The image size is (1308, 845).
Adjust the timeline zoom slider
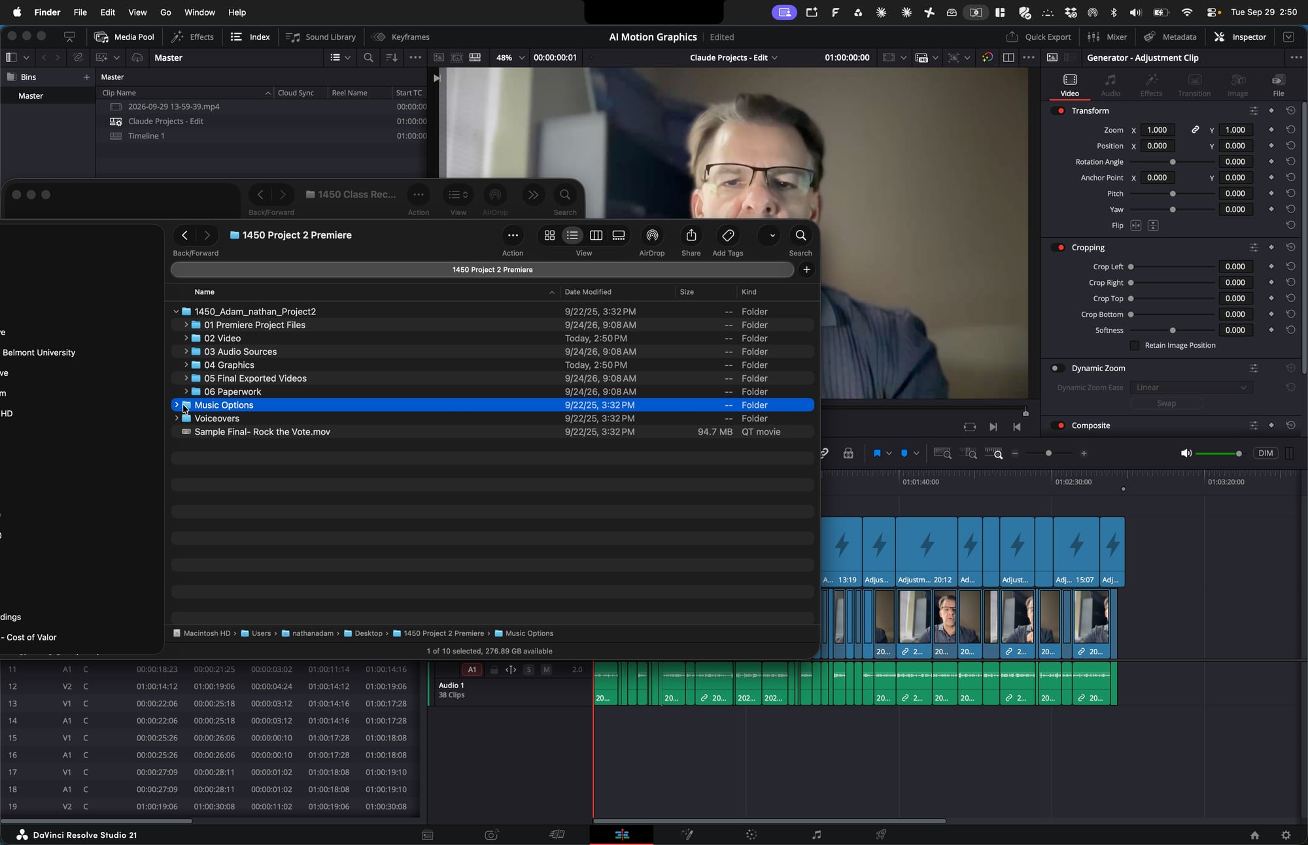click(x=1049, y=454)
